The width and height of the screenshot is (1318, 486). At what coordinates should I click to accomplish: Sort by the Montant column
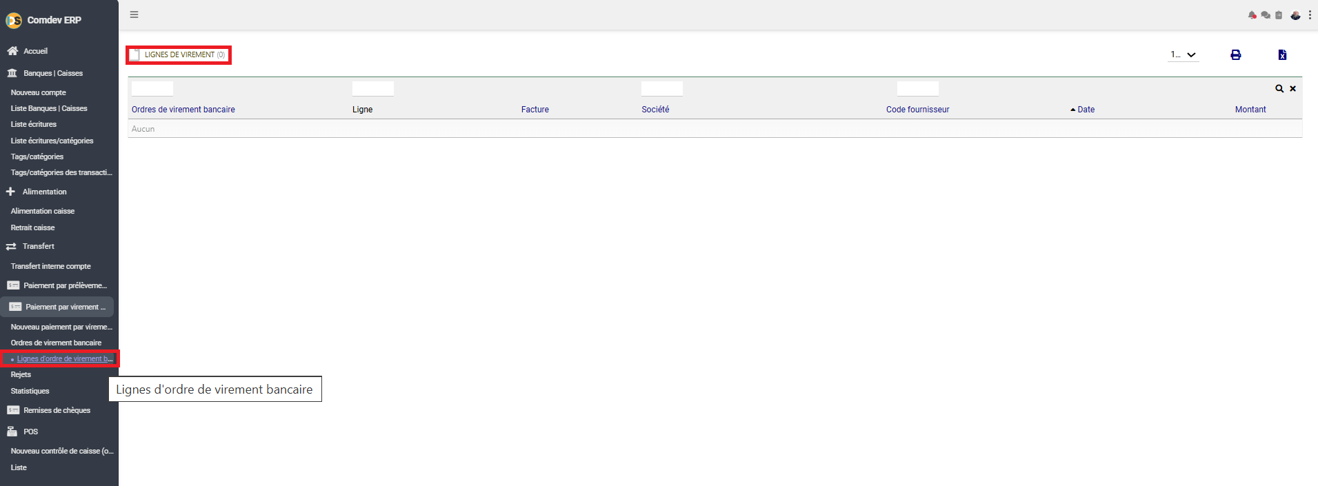click(1250, 110)
